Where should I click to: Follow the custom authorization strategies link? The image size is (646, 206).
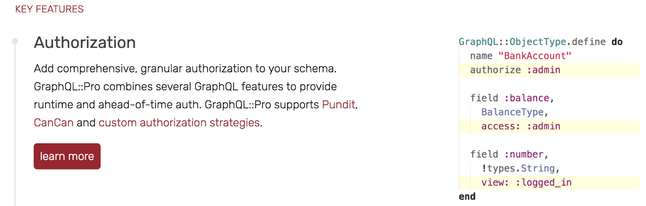click(x=179, y=123)
